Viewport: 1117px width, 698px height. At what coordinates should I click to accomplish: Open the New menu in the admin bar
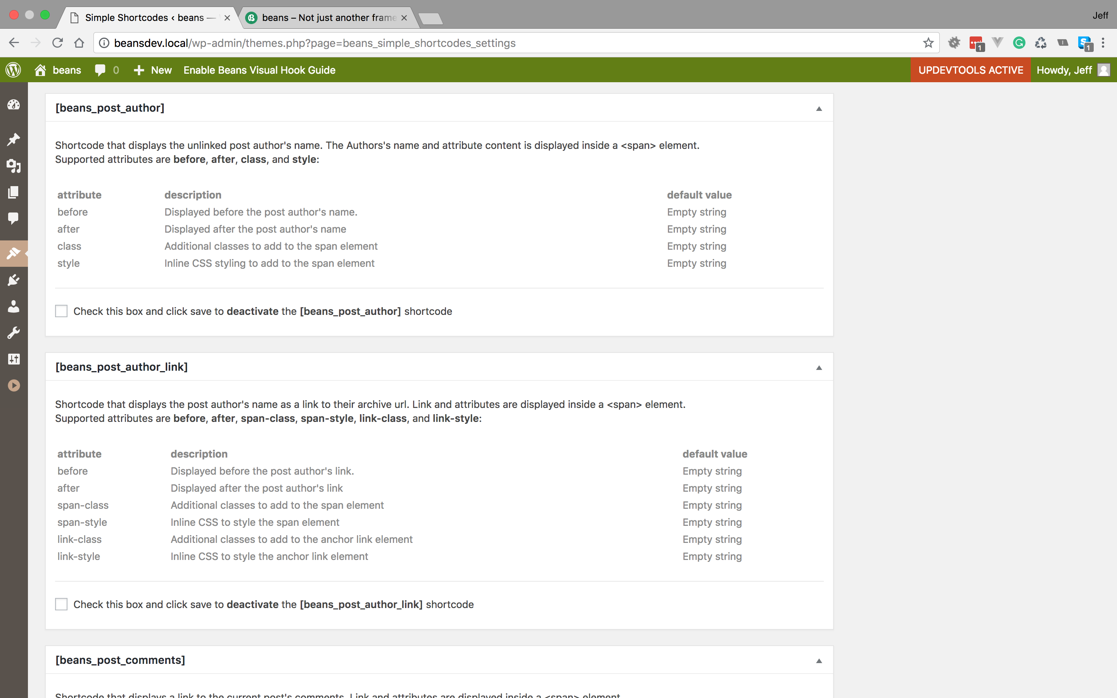152,70
